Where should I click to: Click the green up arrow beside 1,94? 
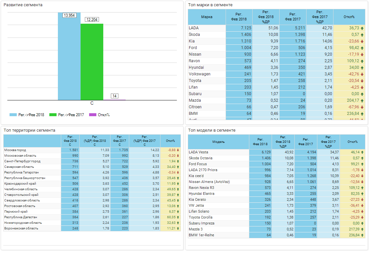178,161
